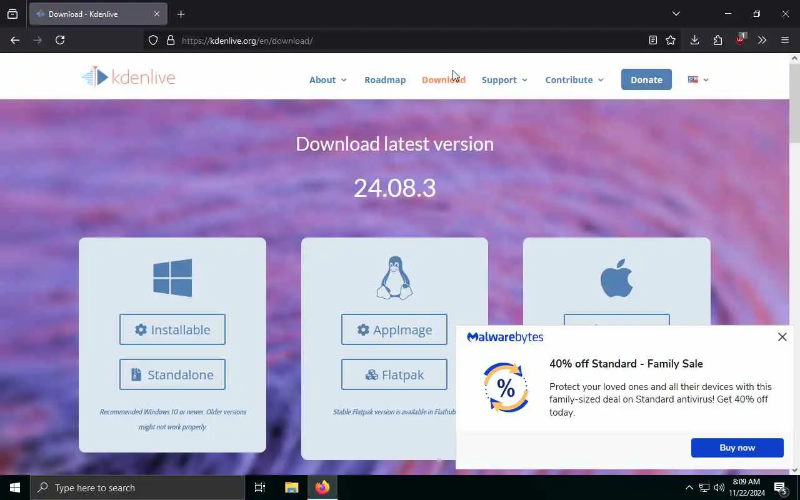
Task: Expand the Support menu
Action: pos(505,79)
